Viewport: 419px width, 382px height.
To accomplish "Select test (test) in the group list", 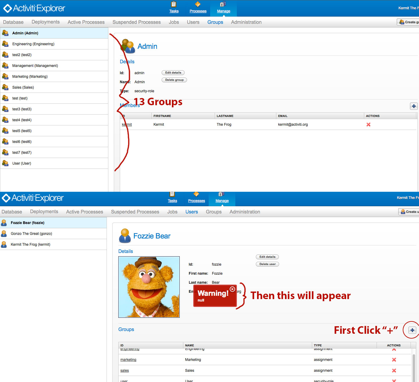I will (54, 98).
